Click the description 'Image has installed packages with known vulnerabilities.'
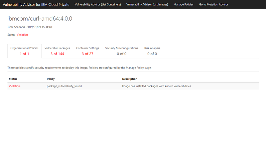The width and height of the screenshot is (266, 156). 157,86
